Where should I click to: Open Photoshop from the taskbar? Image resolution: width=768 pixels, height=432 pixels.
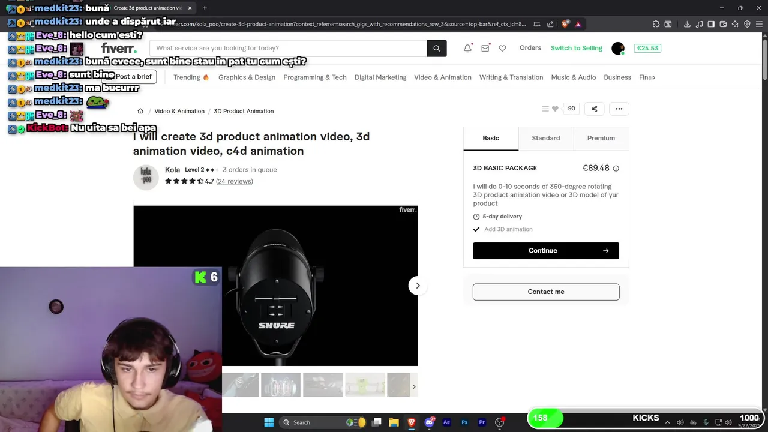click(464, 422)
